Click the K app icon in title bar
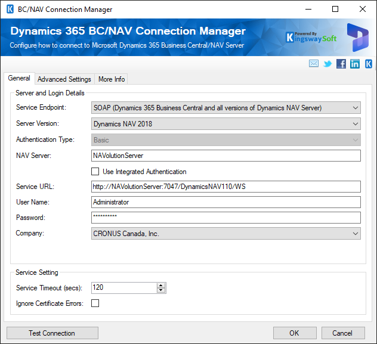The width and height of the screenshot is (377, 344). 10,10
